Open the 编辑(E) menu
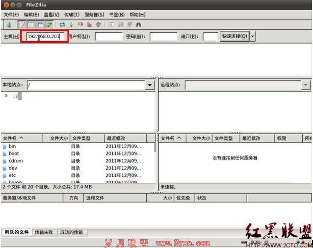This screenshot has width=313, height=248. (x=31, y=15)
